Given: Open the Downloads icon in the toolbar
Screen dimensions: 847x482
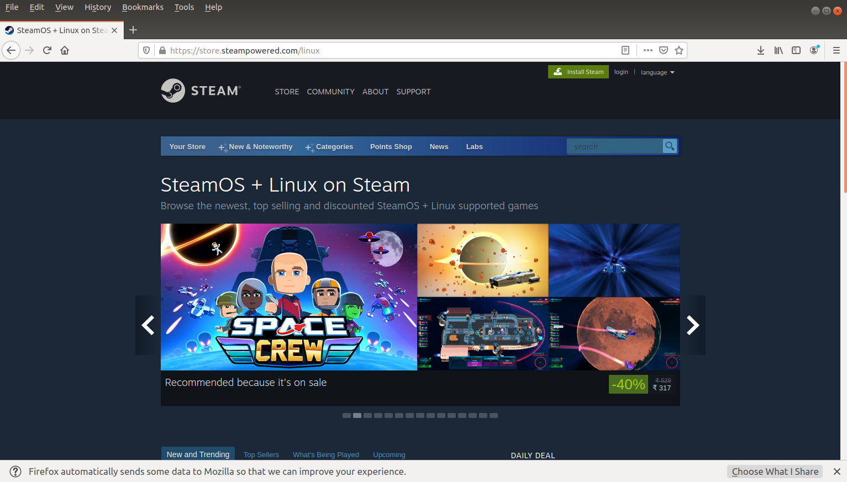Looking at the screenshot, I should point(761,50).
